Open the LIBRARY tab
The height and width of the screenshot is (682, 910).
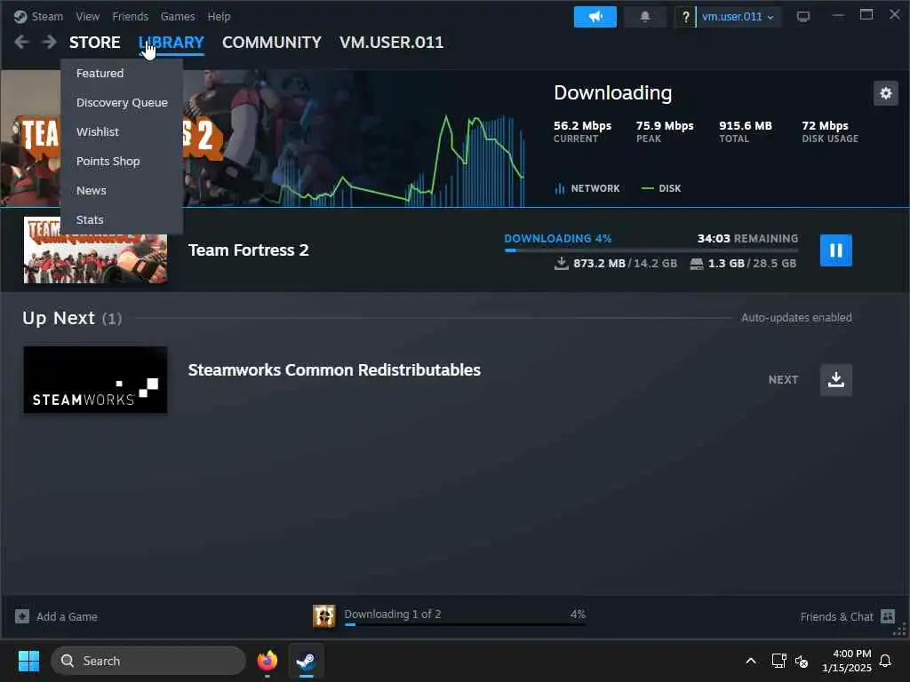(x=172, y=43)
